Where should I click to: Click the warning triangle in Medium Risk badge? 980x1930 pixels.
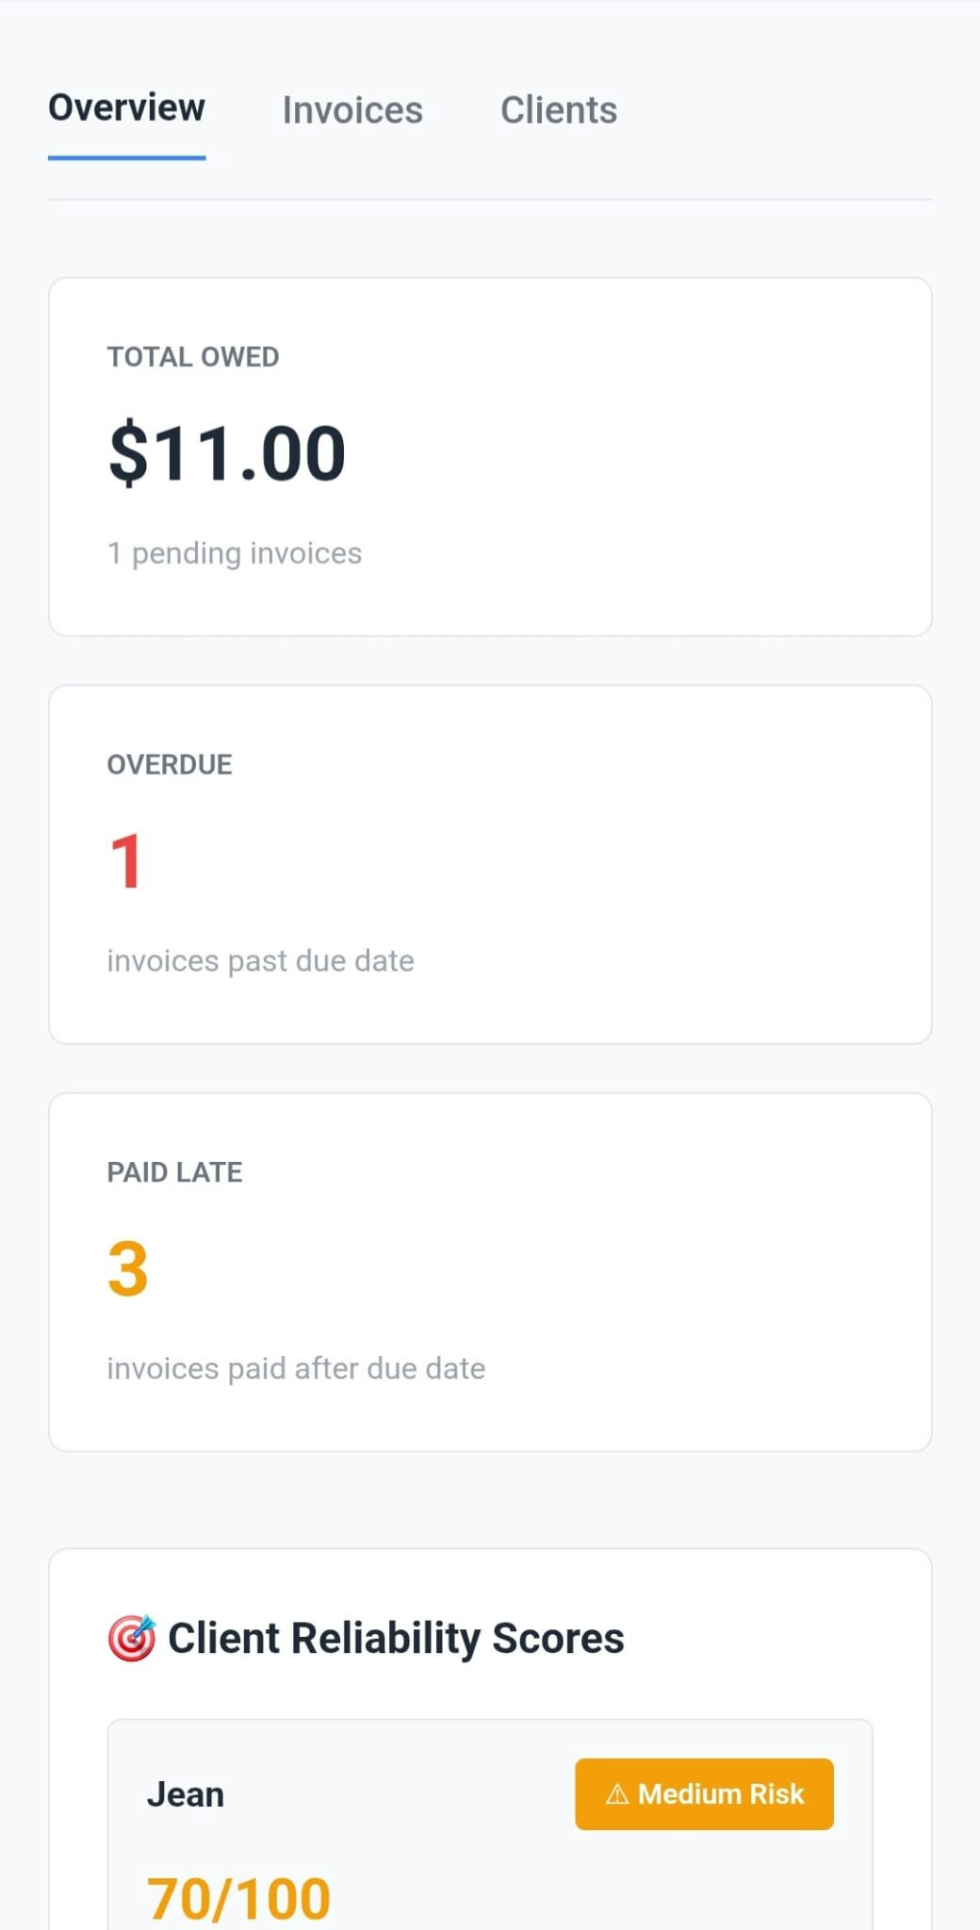pyautogui.click(x=617, y=1794)
